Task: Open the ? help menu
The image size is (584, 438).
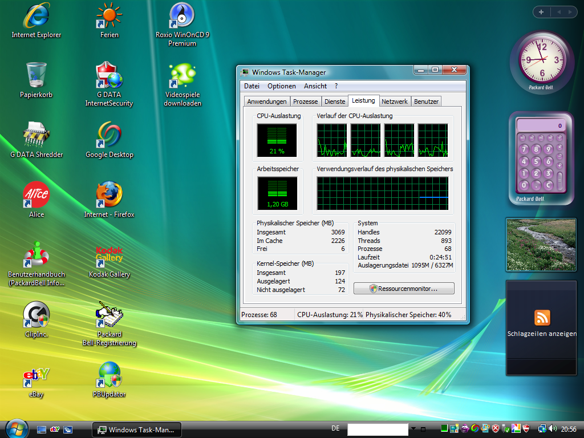Action: click(336, 86)
